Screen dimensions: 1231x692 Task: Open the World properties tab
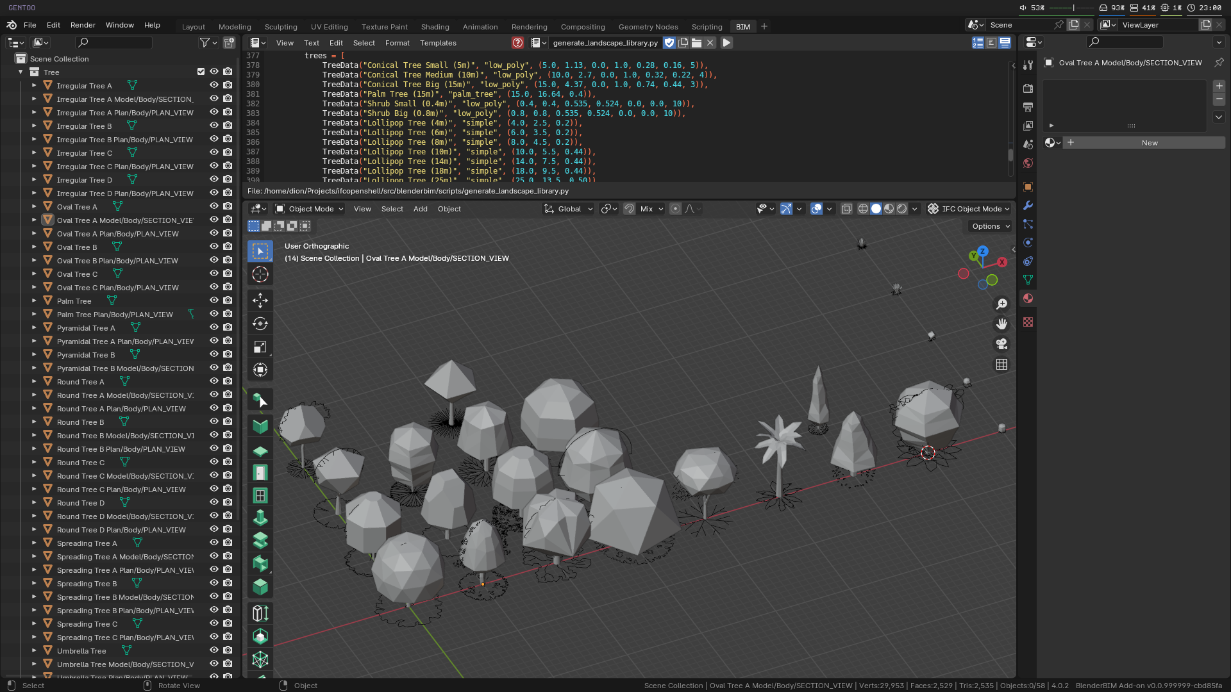1028,163
